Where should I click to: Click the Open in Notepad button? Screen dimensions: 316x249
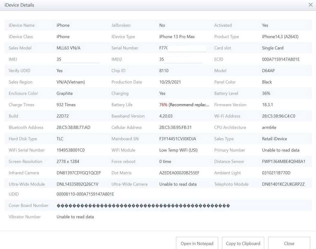click(x=197, y=243)
